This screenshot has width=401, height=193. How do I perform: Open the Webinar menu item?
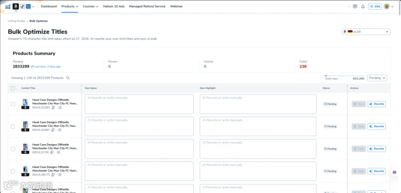pos(176,6)
